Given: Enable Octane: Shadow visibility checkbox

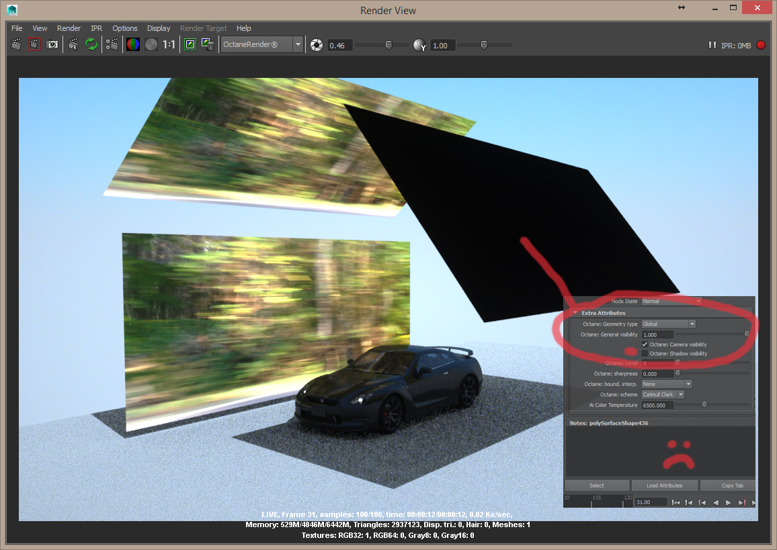Looking at the screenshot, I should [645, 353].
